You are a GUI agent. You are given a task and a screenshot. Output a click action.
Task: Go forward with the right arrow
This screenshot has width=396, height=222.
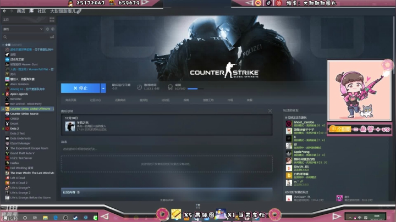tap(11, 11)
